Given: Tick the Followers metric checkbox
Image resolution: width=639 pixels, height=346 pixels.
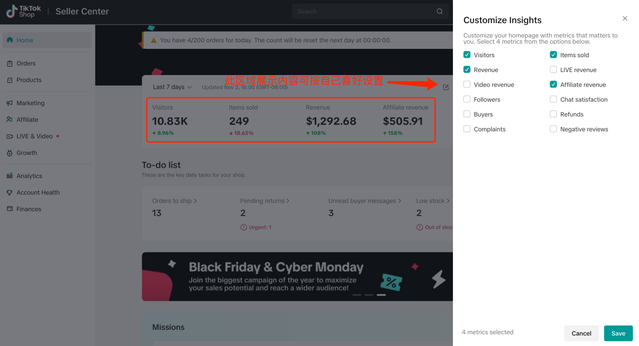Looking at the screenshot, I should click(467, 100).
